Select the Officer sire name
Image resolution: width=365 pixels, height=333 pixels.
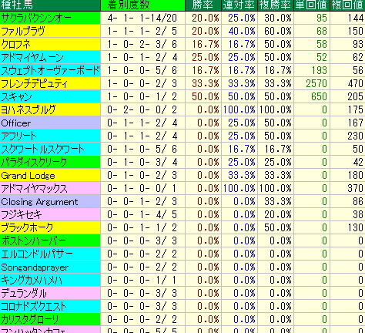point(50,123)
